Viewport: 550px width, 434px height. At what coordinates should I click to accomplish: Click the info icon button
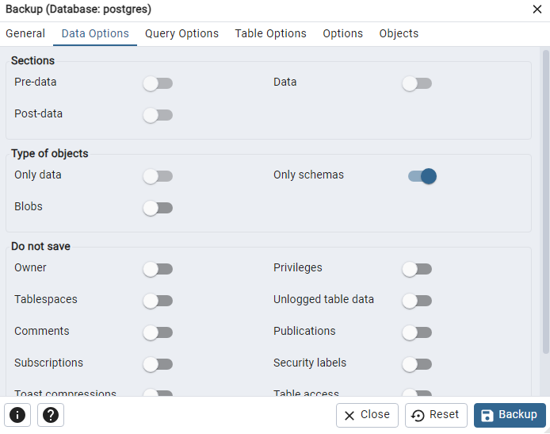17,415
